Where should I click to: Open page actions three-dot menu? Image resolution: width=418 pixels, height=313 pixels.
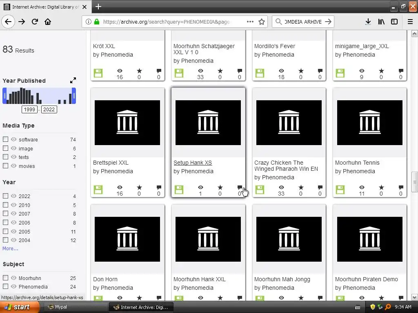coord(250,22)
